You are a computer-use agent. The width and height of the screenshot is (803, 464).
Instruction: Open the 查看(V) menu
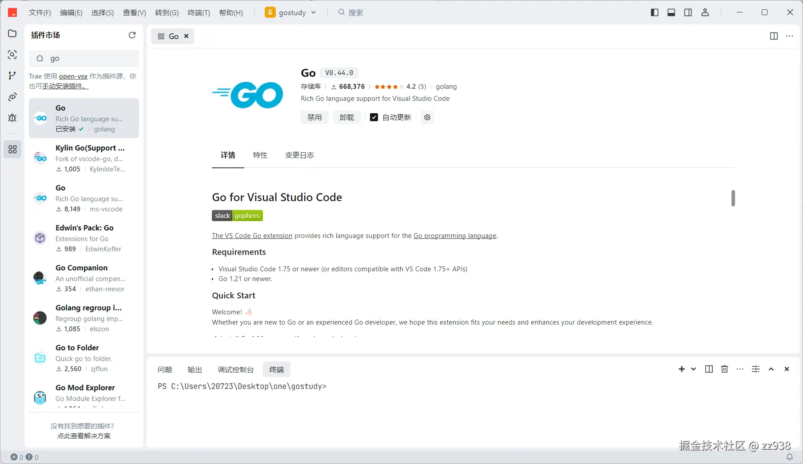click(x=135, y=12)
